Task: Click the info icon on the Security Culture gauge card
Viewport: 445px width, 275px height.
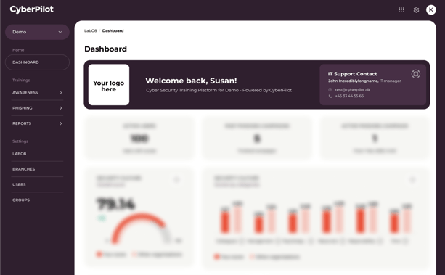Action: 177,180
